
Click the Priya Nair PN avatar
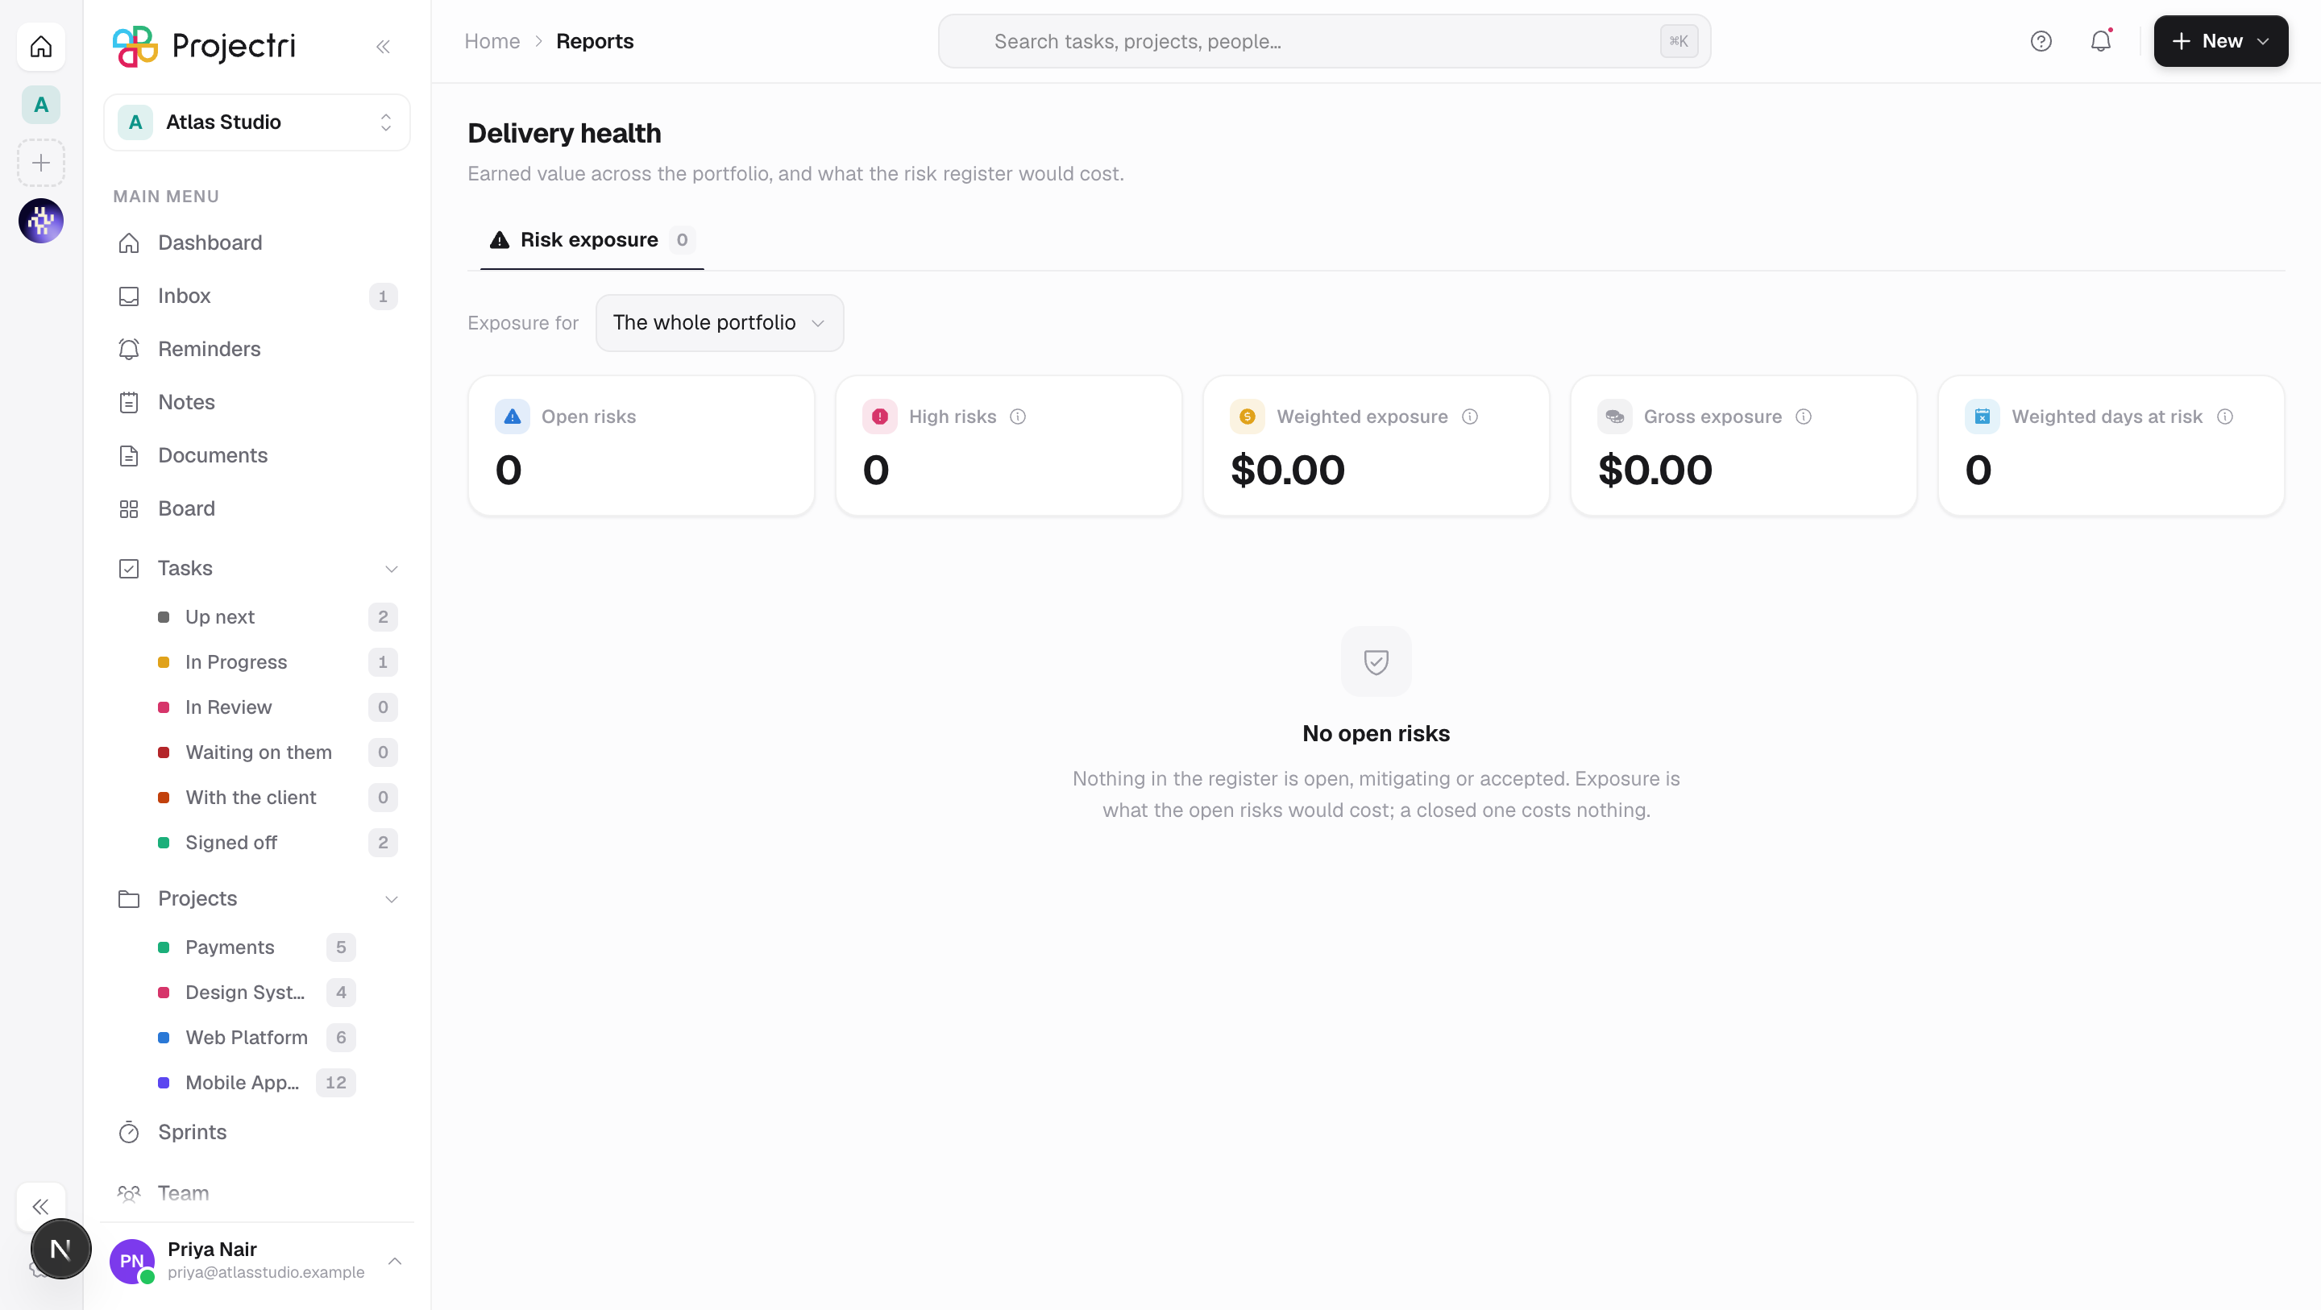click(x=131, y=1260)
